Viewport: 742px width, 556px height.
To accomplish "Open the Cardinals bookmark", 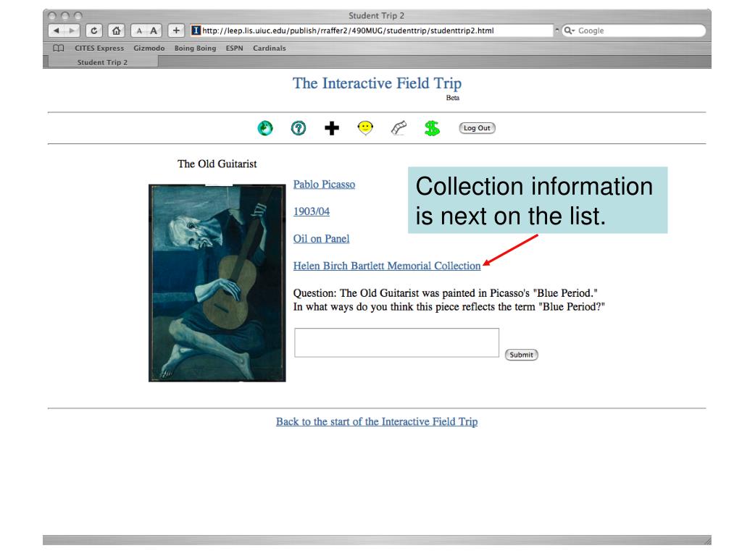I will [270, 49].
